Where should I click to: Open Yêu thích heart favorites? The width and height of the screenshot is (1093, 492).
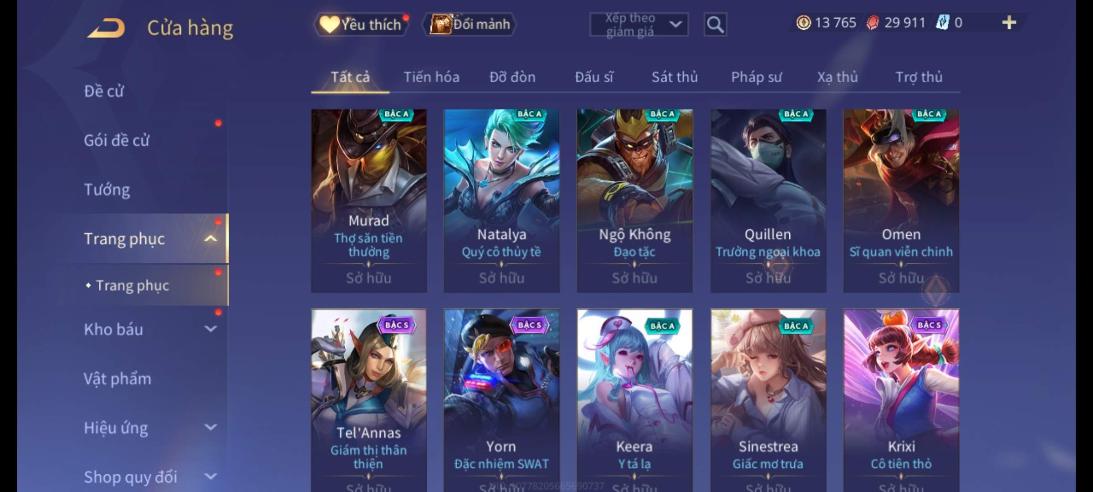pos(361,24)
